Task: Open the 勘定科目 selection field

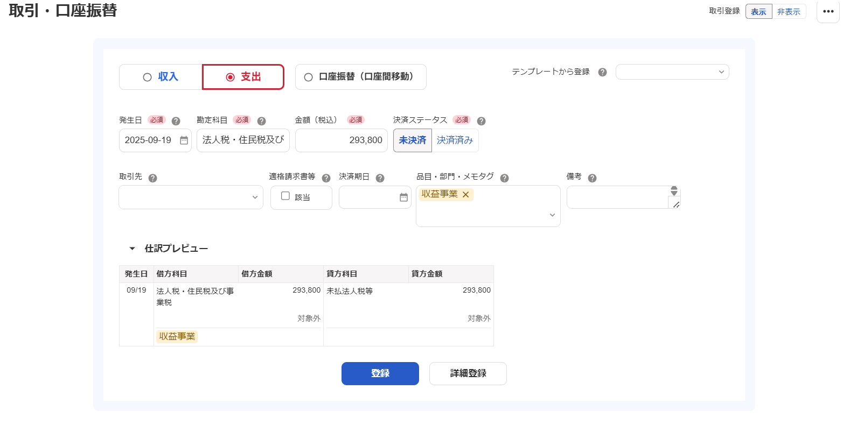Action: 243,140
